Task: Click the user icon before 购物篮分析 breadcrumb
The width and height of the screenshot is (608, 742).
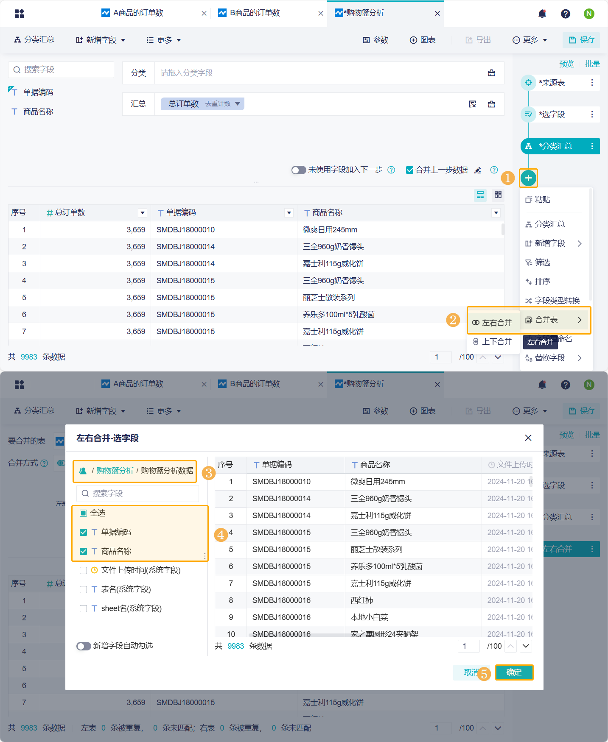Action: tap(83, 471)
